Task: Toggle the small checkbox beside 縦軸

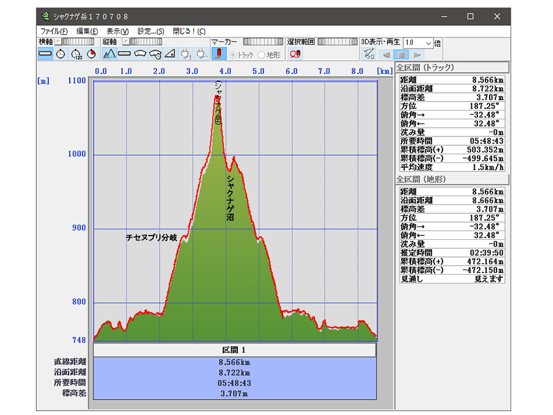Action: 125,42
